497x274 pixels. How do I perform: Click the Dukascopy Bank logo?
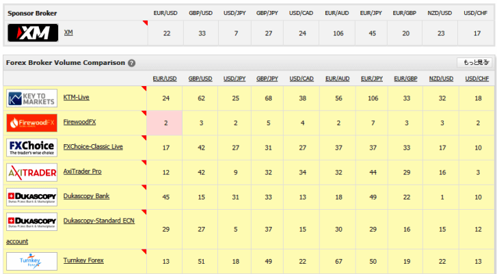pos(31,197)
